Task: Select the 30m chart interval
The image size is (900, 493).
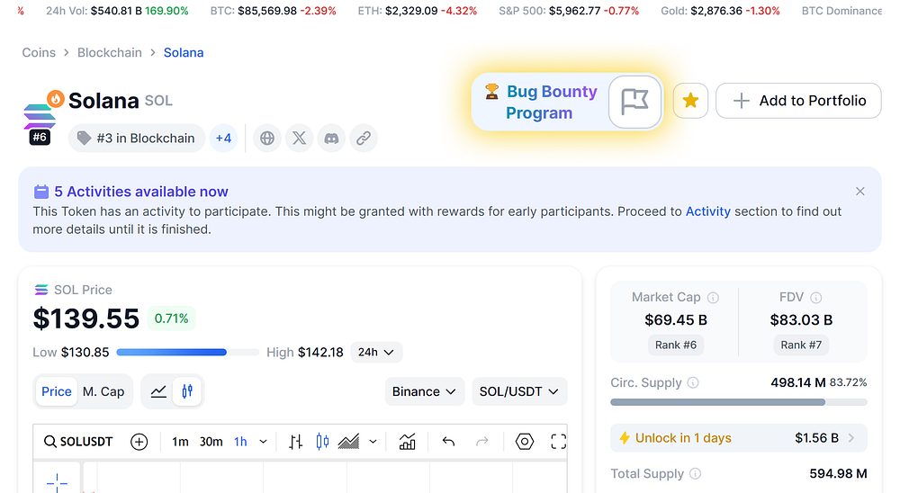Action: click(211, 442)
